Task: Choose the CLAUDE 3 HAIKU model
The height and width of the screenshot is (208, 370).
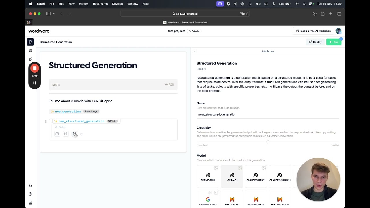Action: coord(256,177)
